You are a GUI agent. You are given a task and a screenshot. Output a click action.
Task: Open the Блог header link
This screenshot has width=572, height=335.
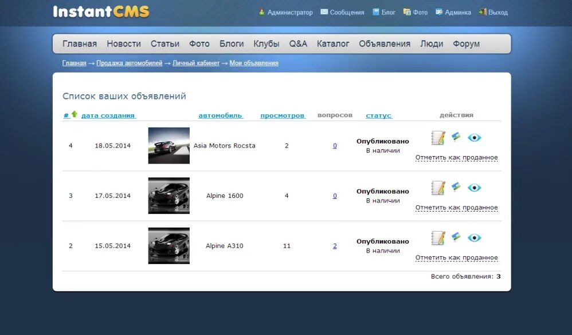[x=389, y=13]
